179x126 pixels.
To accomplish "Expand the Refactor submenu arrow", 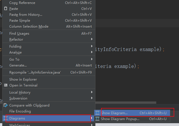I will [92, 39].
